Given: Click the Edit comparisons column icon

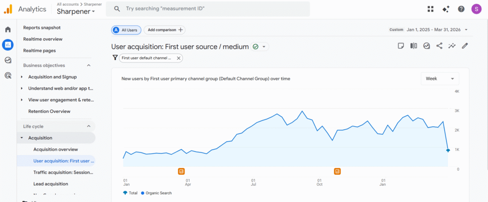Looking at the screenshot, I should click(414, 46).
